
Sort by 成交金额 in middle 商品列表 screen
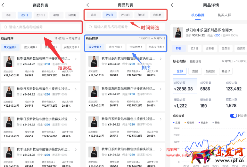point(95,47)
